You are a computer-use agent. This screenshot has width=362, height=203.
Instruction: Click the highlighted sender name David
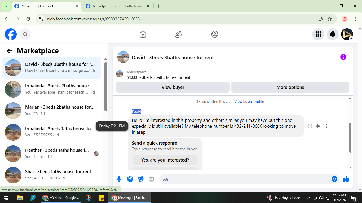(136, 112)
